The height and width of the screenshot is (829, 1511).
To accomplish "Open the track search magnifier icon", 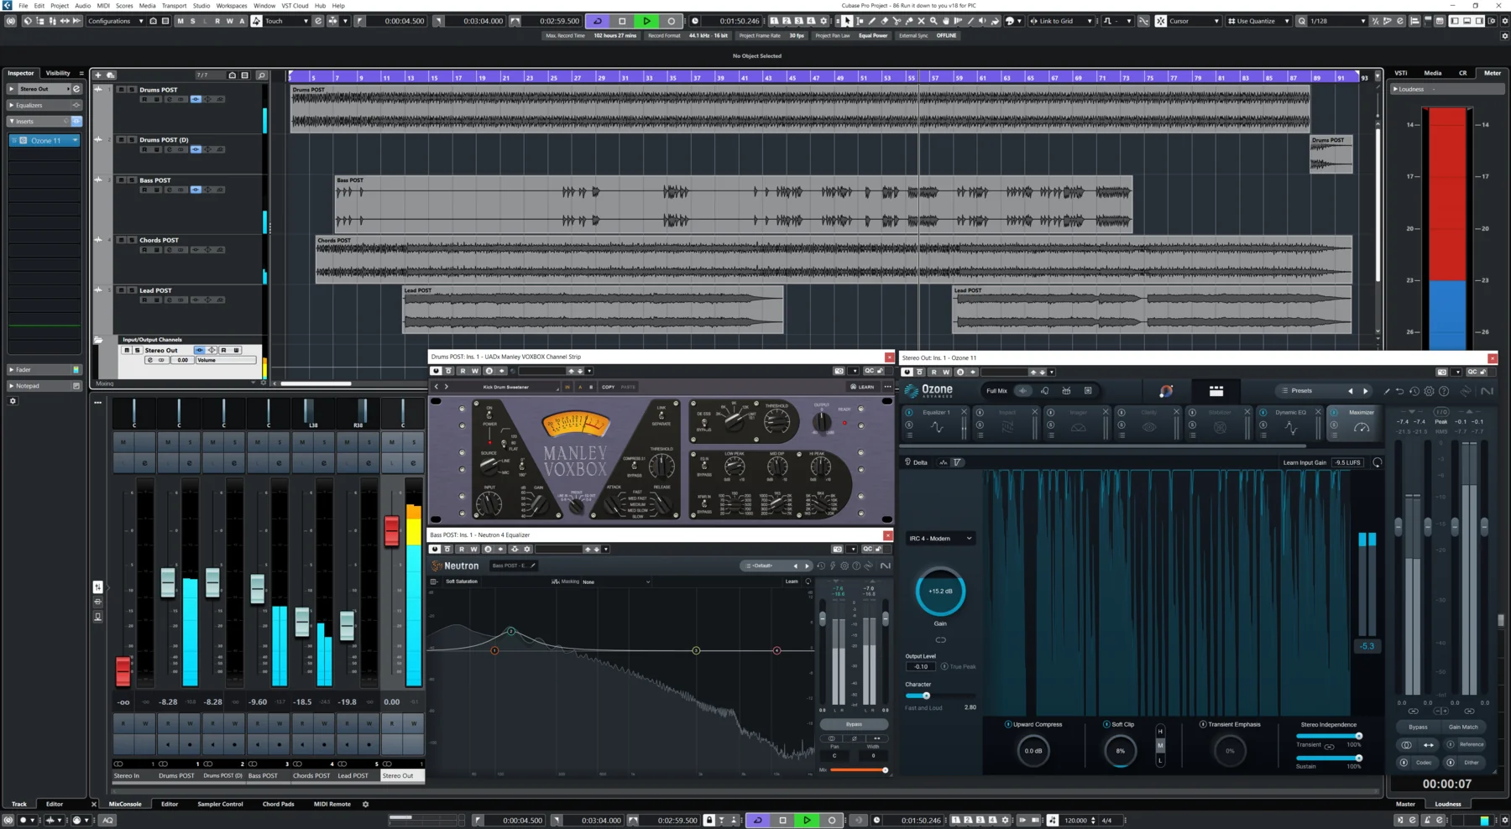I will (x=261, y=75).
